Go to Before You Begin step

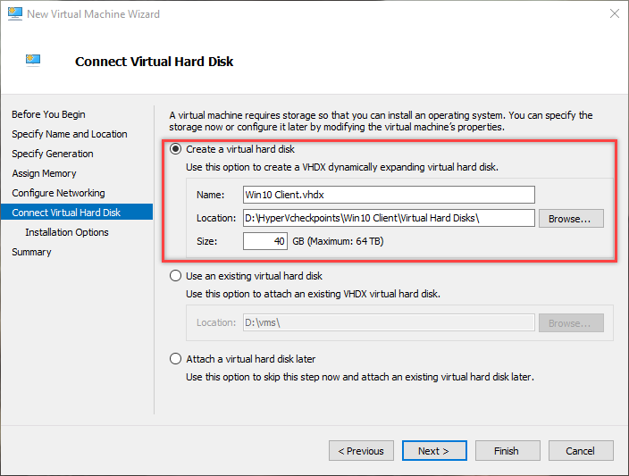(x=48, y=114)
